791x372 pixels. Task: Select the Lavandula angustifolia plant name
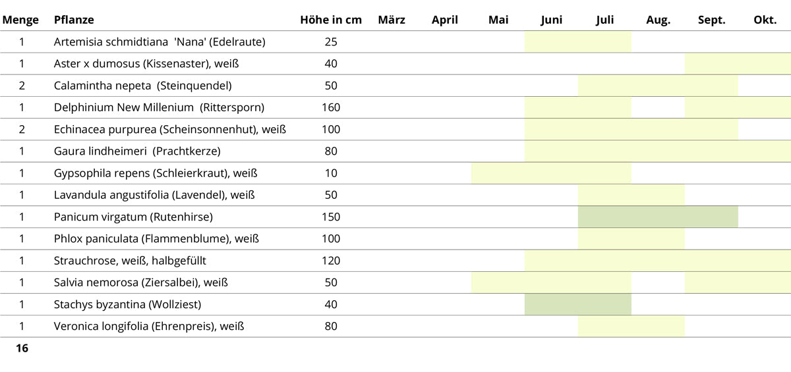point(154,195)
